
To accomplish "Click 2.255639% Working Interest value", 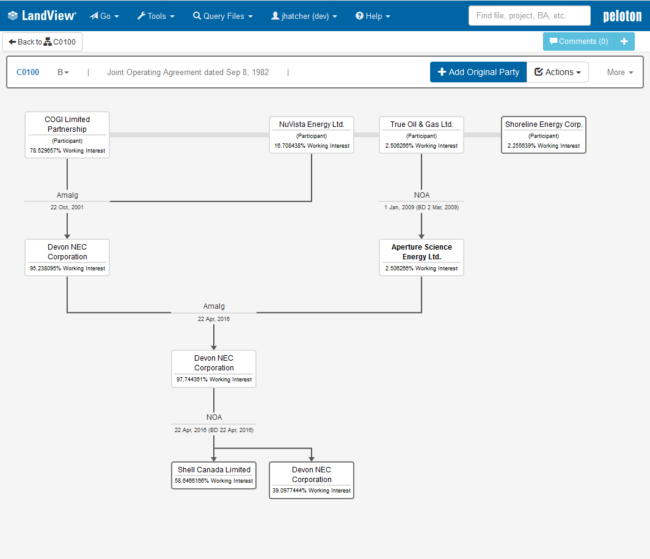I will pos(544,146).
